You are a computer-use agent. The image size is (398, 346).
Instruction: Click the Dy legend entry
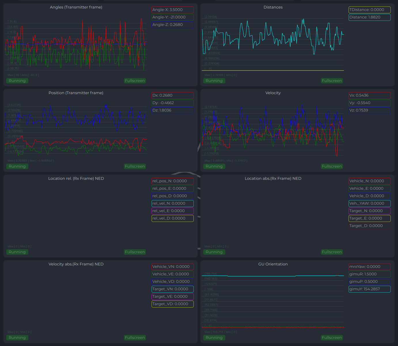(173, 103)
